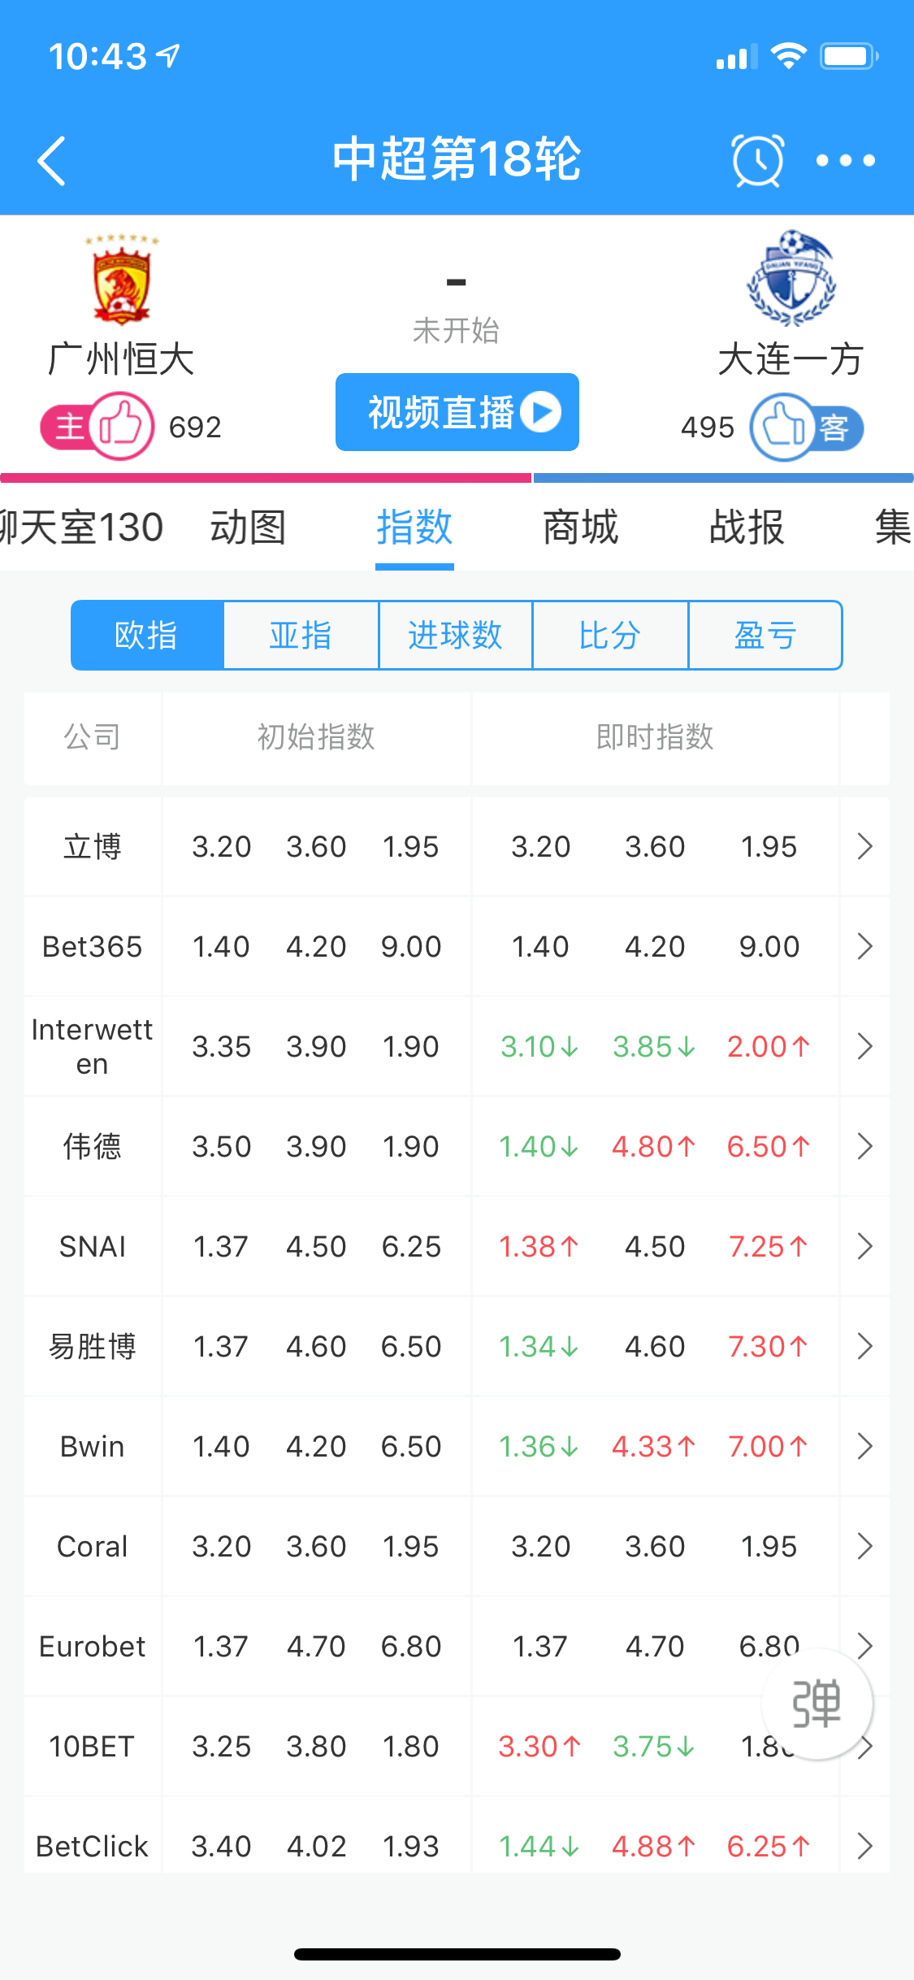Tap the Guangzhou Evergrande team logo
This screenshot has height=1980, width=914.
click(121, 280)
